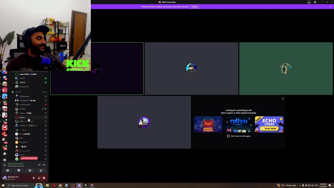Open the soundboard button

click(41, 171)
